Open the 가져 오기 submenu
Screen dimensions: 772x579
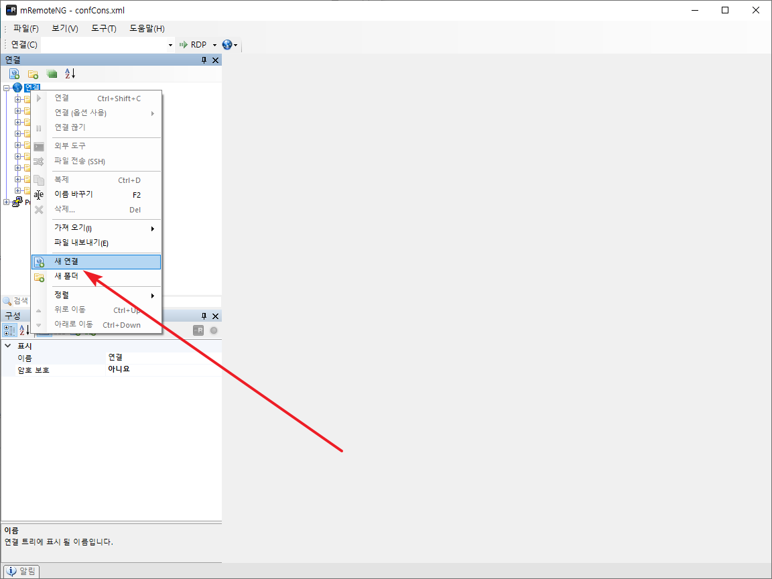coord(96,228)
